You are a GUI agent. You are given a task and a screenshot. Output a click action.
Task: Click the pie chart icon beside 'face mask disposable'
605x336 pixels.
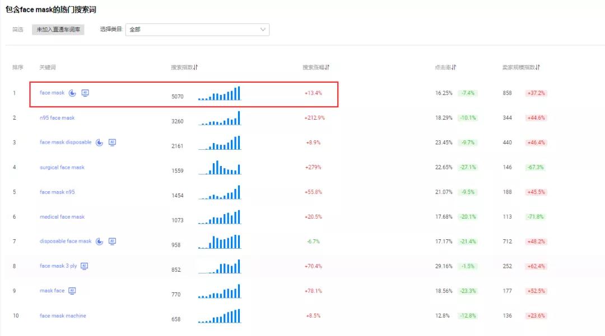[99, 143]
